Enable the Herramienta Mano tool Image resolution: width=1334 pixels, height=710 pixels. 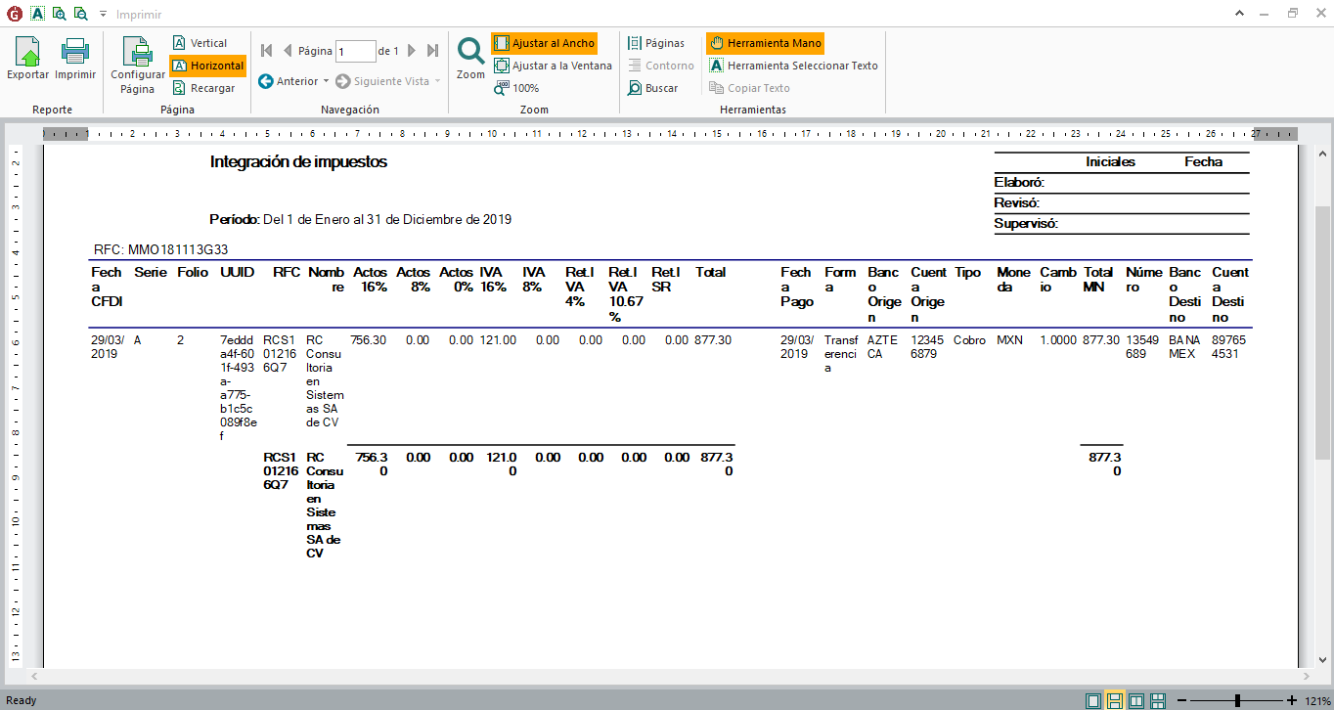(765, 43)
